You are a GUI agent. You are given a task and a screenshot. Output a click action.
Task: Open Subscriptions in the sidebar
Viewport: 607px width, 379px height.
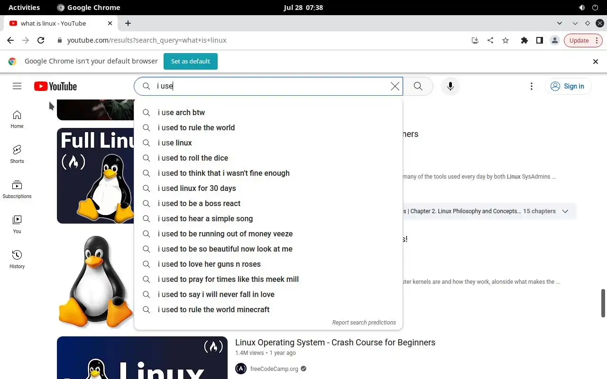[17, 189]
